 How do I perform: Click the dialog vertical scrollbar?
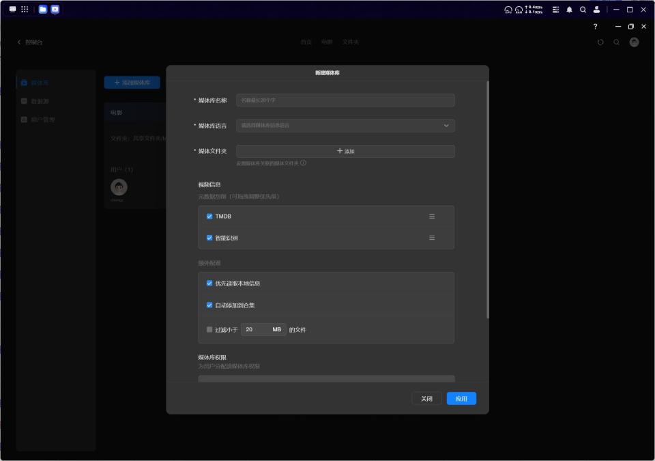click(x=487, y=199)
